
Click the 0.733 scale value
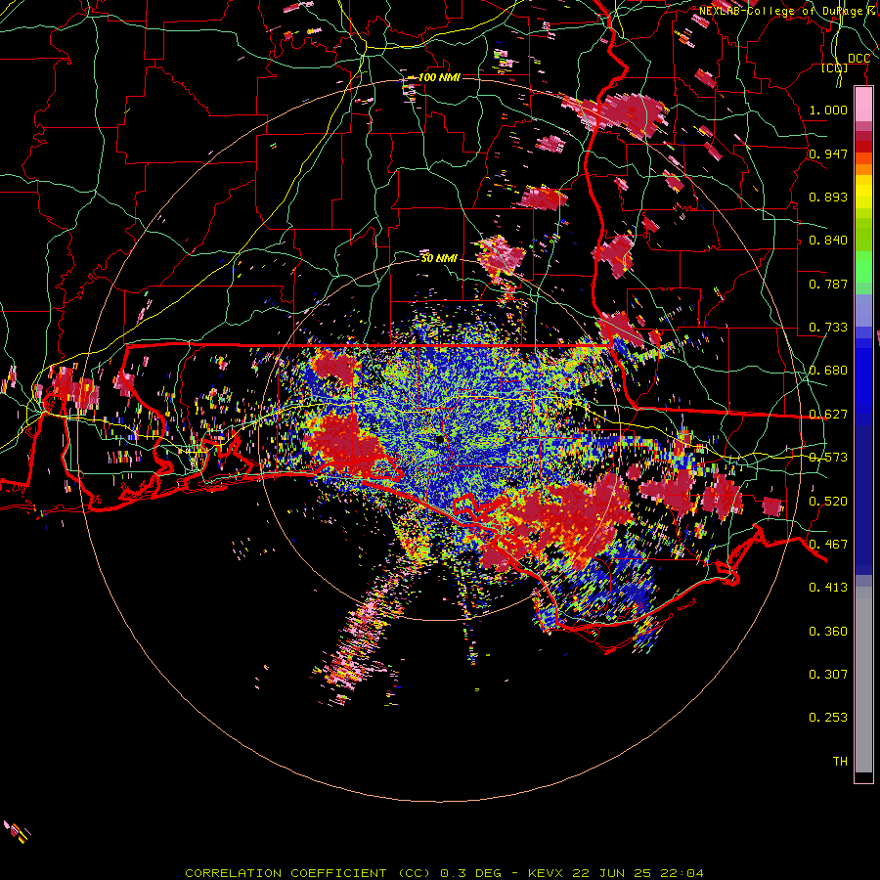click(x=828, y=328)
